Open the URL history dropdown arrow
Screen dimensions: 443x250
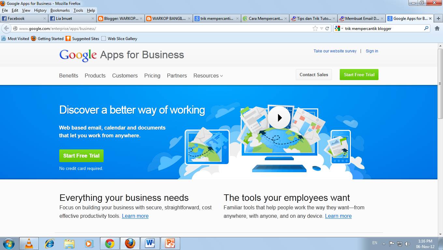click(x=322, y=28)
